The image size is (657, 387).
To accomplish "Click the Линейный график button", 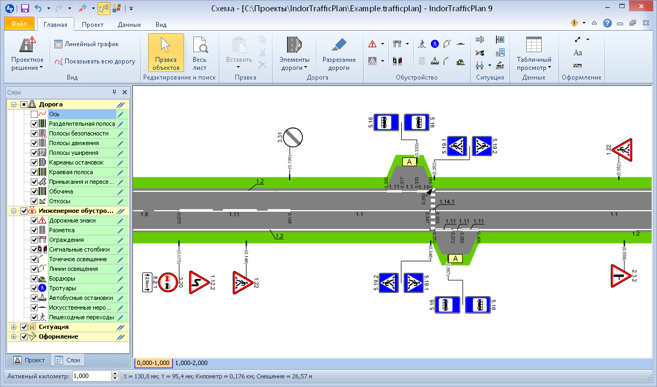I will [x=86, y=44].
